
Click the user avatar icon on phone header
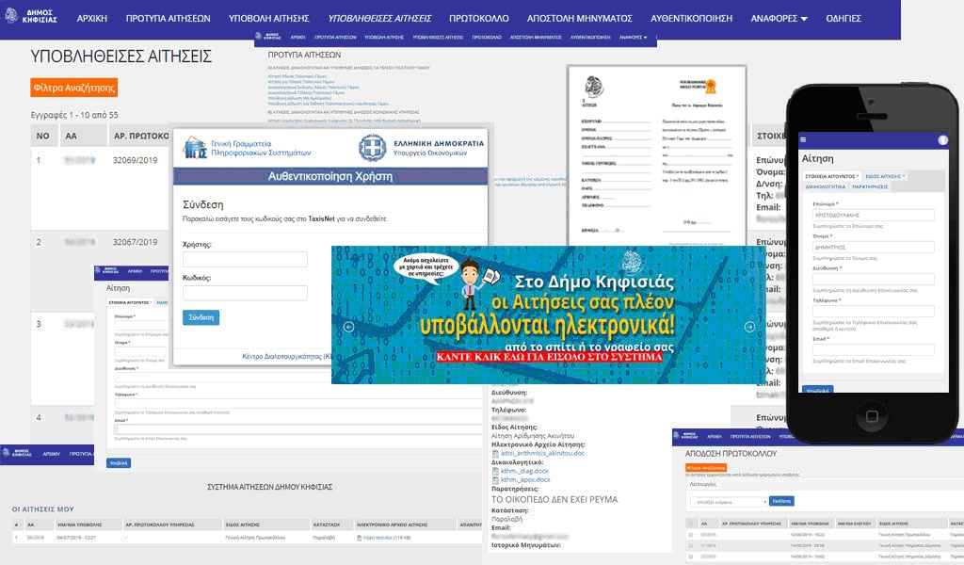pos(942,139)
